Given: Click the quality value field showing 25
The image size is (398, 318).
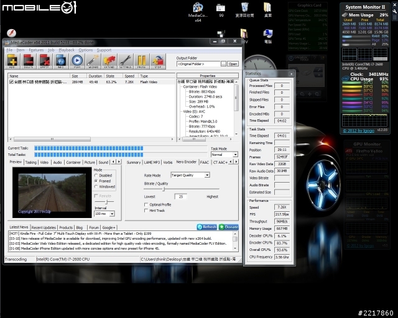Looking at the screenshot, I should point(181,196).
